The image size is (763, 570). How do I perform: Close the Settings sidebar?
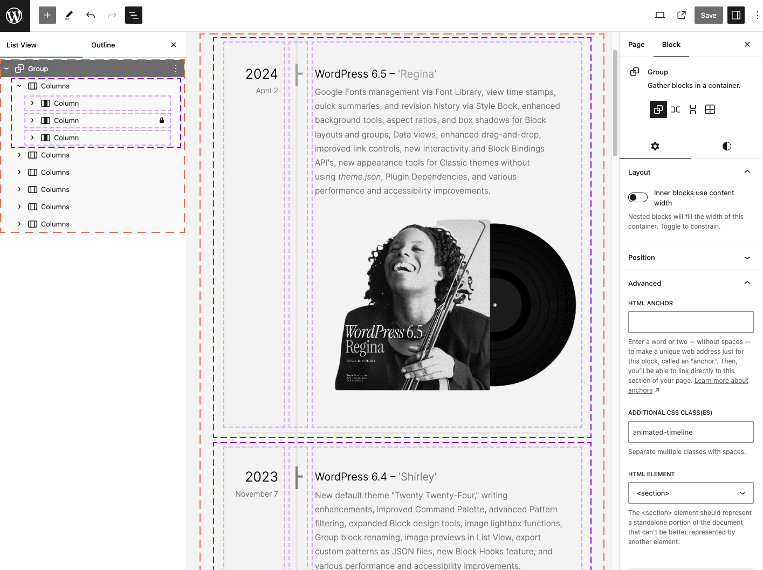click(x=747, y=44)
